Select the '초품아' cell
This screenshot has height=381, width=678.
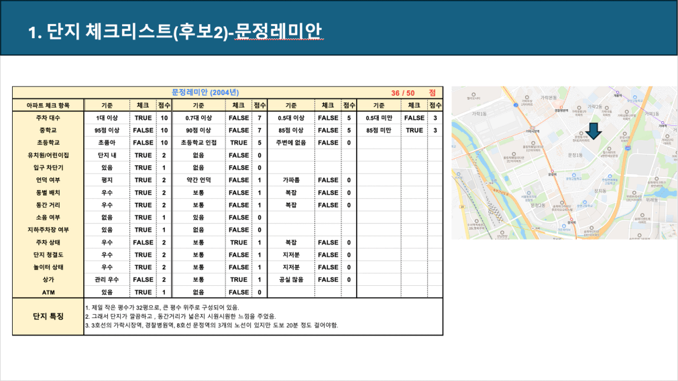click(x=107, y=143)
